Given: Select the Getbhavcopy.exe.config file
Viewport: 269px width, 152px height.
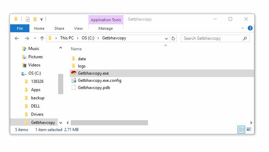Looking at the screenshot, I should click(x=100, y=80).
